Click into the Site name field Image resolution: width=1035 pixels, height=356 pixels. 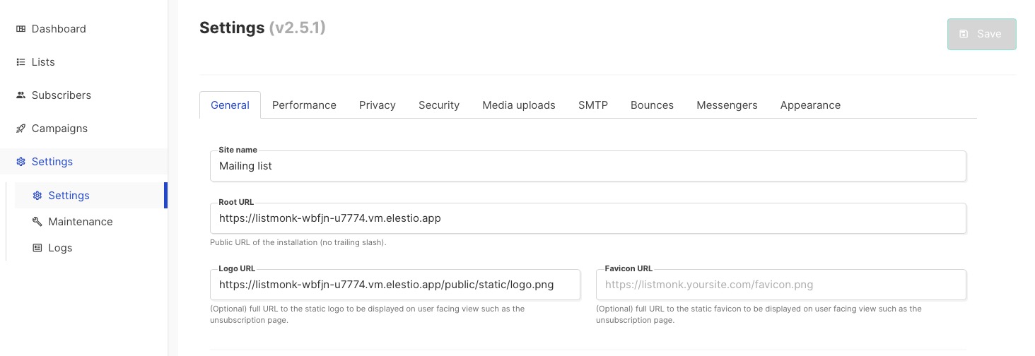click(587, 166)
